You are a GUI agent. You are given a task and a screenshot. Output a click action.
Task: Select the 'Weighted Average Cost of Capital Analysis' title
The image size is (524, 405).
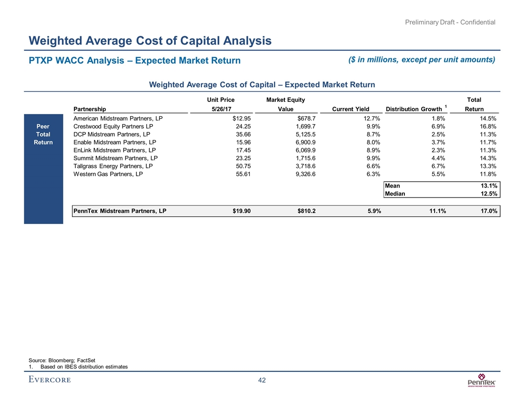pyautogui.click(x=150, y=40)
